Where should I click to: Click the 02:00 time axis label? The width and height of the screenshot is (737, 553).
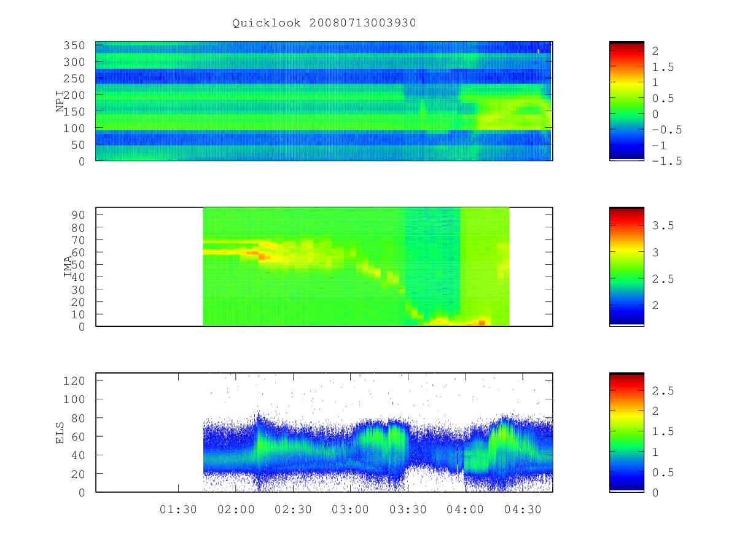[236, 509]
